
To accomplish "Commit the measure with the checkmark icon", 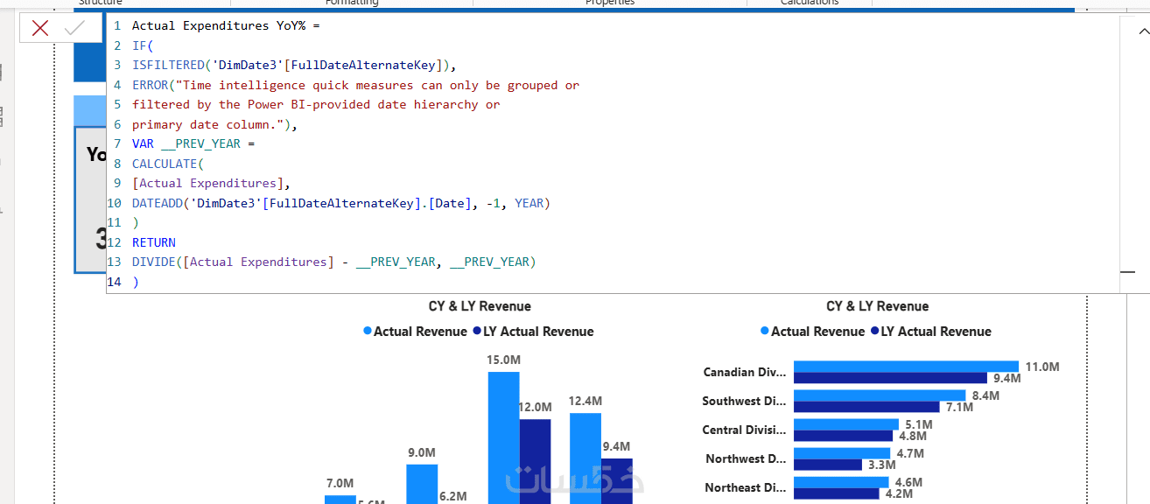I will click(75, 28).
